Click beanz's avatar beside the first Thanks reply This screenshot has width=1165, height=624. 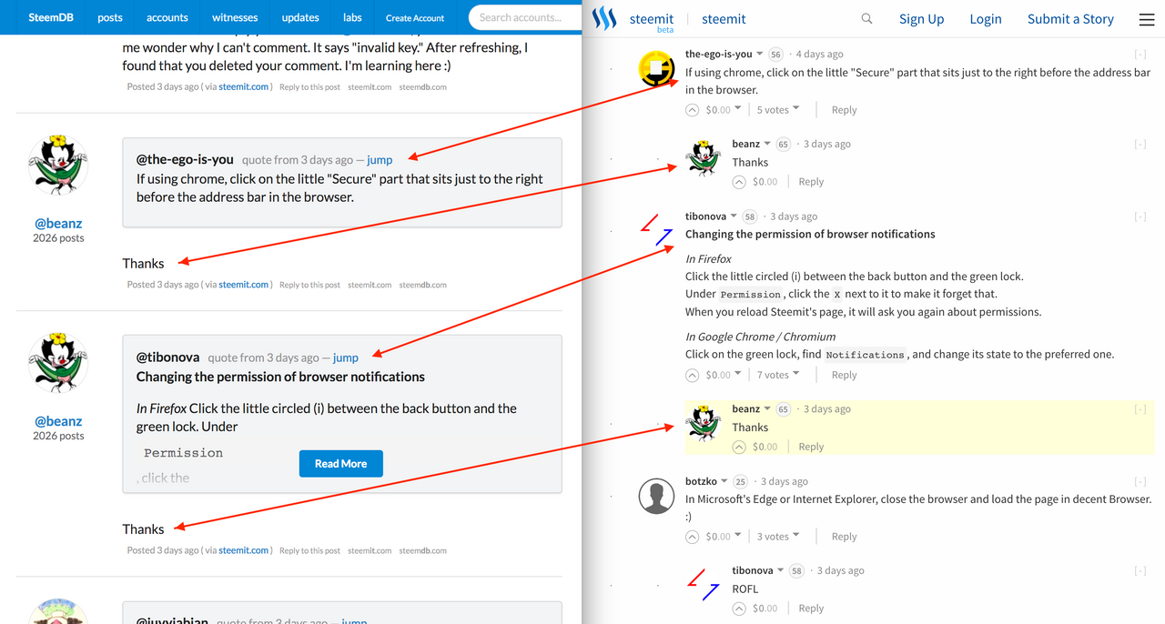(702, 158)
